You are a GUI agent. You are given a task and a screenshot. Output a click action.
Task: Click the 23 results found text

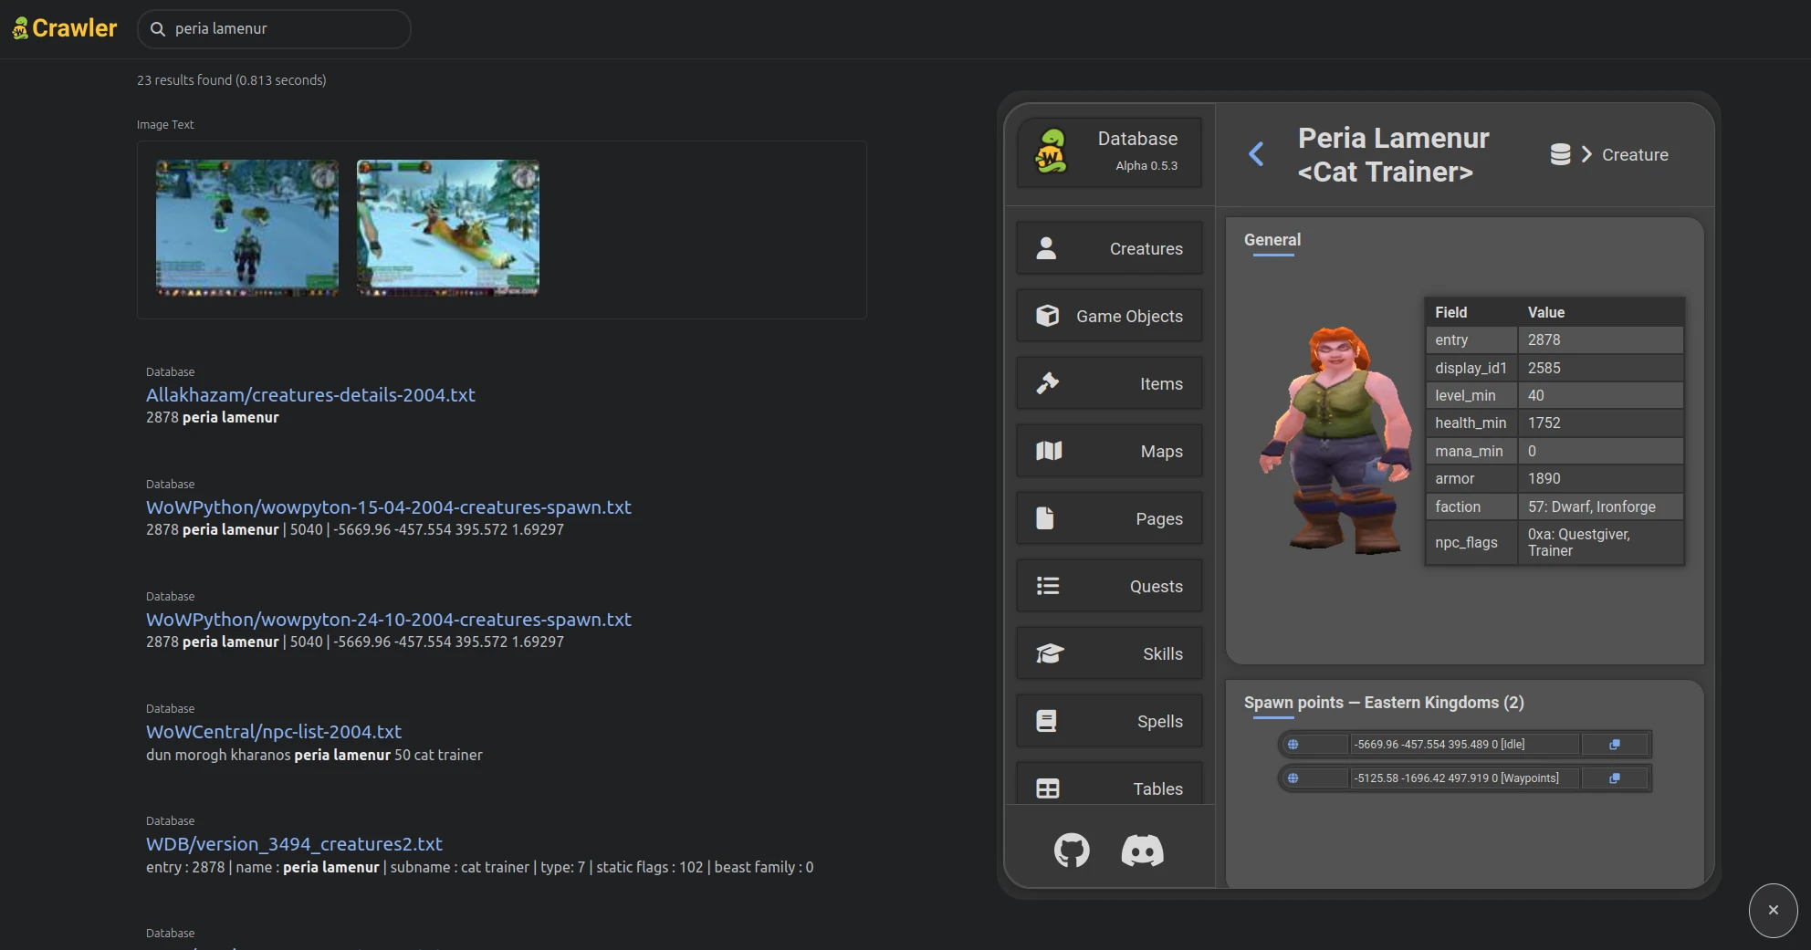pyautogui.click(x=232, y=80)
